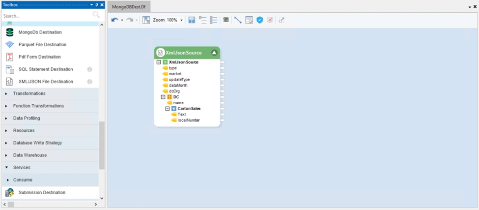
Task: Select Parquet File Destination icon
Action: (x=10, y=44)
